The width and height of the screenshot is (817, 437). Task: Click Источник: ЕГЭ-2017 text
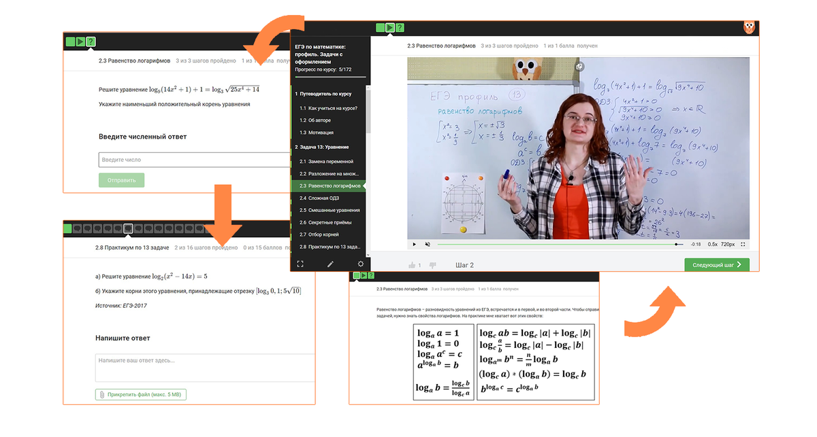coord(121,306)
